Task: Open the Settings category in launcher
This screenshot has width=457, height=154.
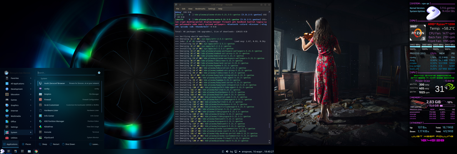Action: click(18, 127)
